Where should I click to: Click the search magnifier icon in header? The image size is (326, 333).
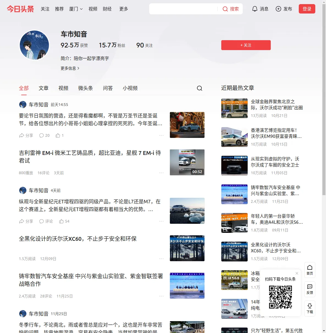[x=225, y=9]
